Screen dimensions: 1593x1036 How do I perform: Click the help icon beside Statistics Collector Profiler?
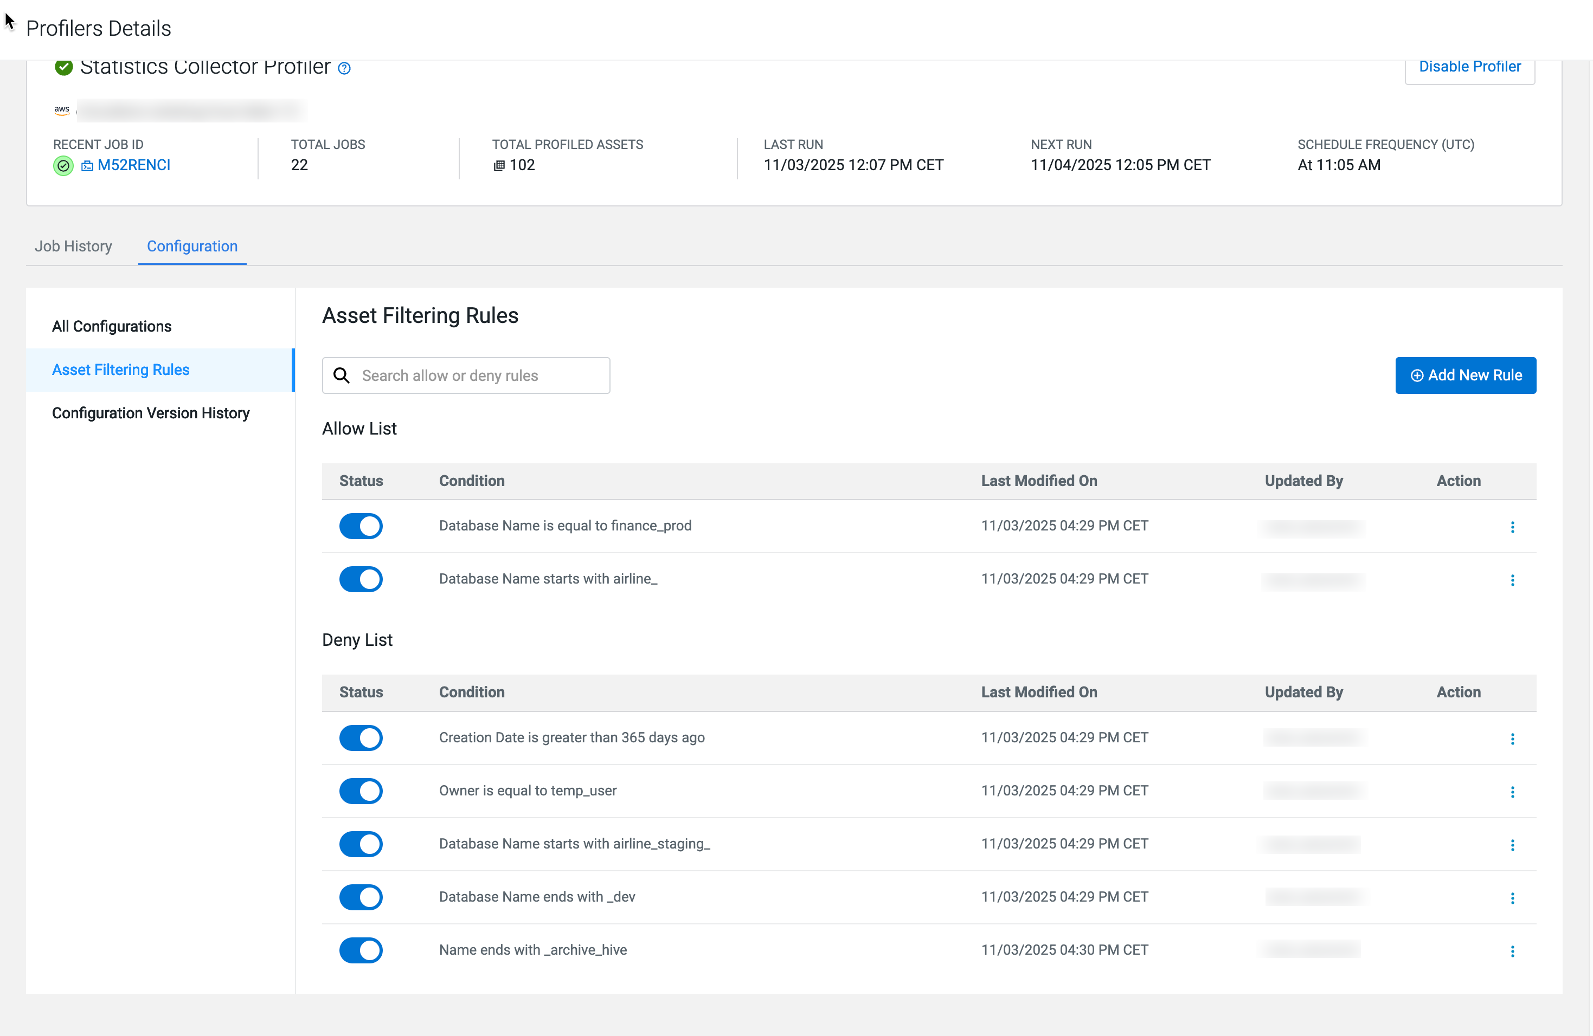click(344, 68)
